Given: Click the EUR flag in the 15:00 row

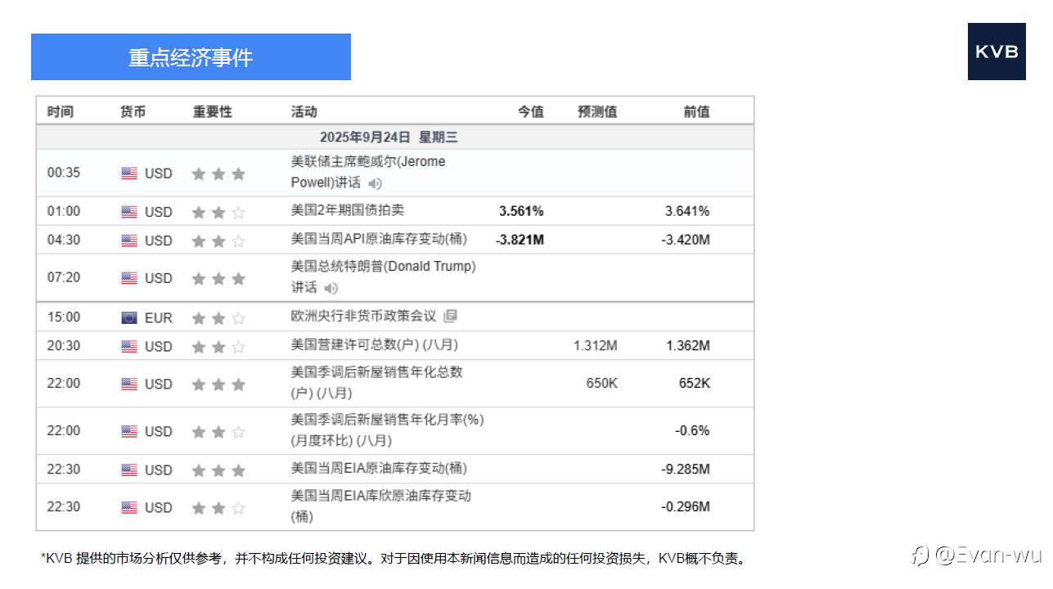Looking at the screenshot, I should (129, 317).
